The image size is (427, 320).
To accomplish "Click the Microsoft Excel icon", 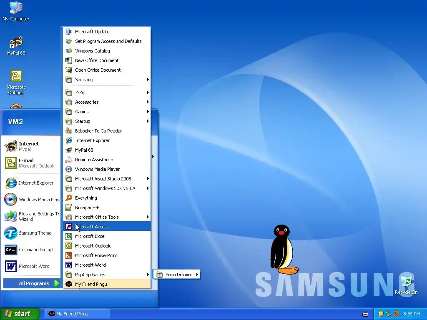I will point(69,236).
